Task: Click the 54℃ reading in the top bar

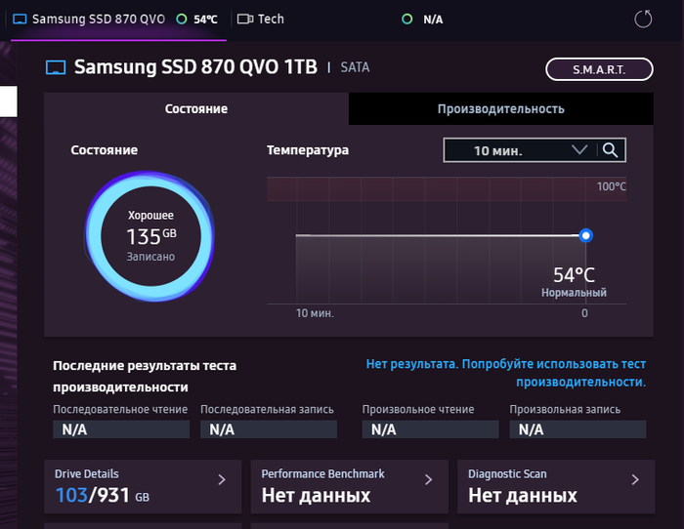Action: [205, 20]
